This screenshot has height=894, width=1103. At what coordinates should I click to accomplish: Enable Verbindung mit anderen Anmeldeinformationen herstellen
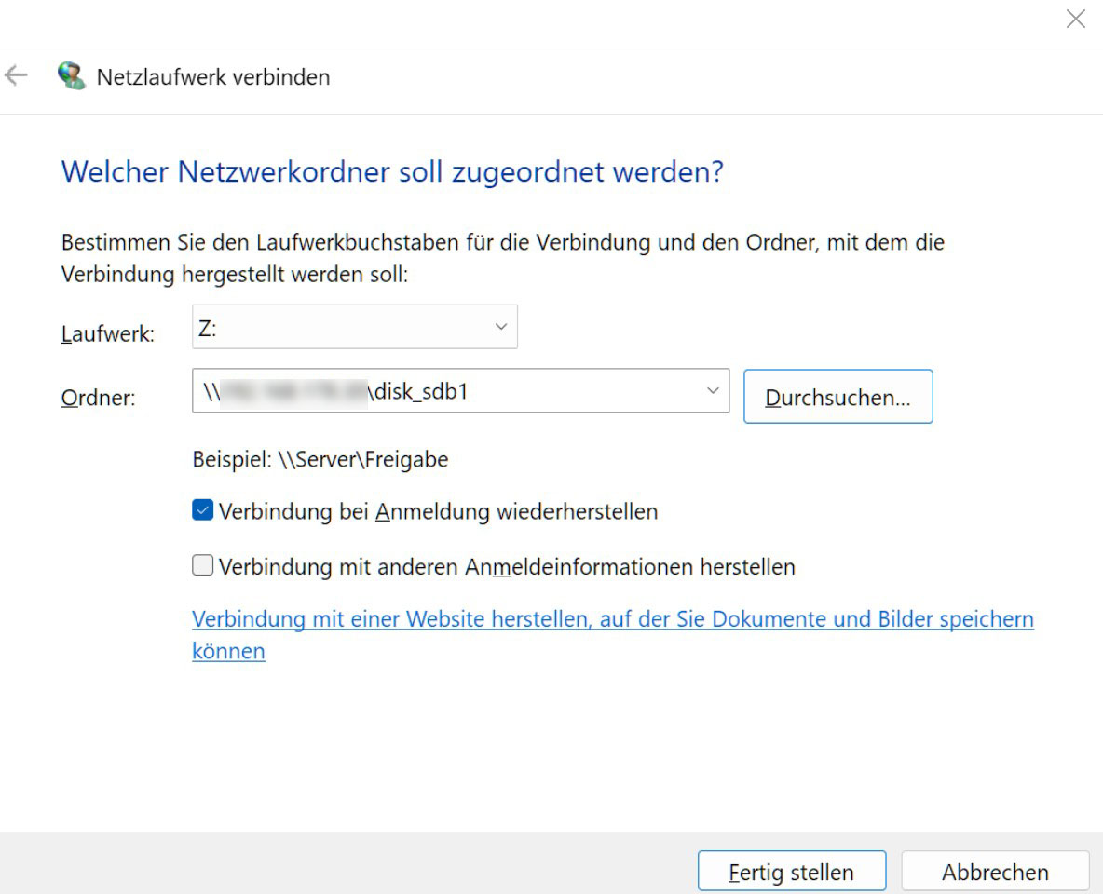201,566
